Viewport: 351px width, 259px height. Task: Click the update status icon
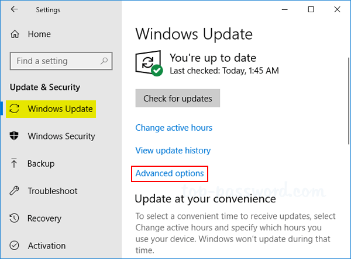[x=149, y=63]
